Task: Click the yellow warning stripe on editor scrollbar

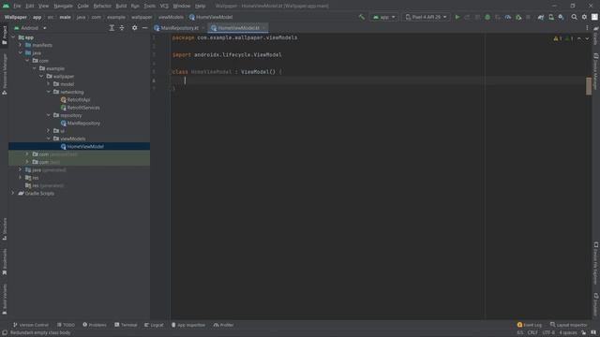Action: pyautogui.click(x=589, y=86)
